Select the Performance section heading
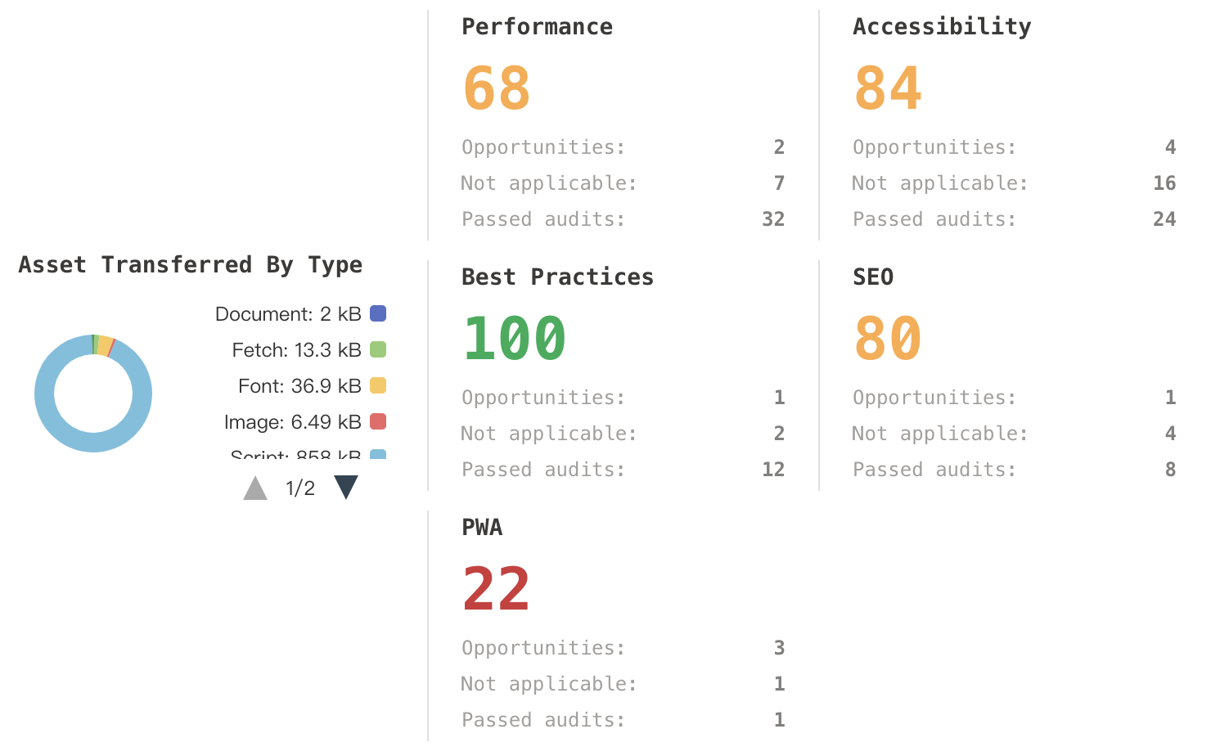The width and height of the screenshot is (1211, 756). click(x=537, y=27)
